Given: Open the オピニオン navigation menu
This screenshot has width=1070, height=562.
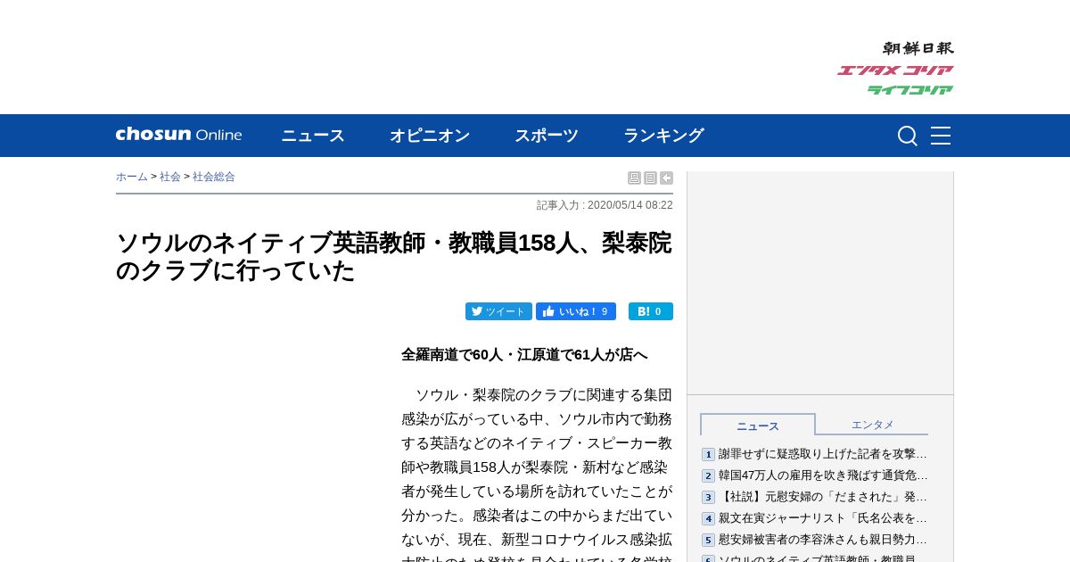Looking at the screenshot, I should coord(430,136).
